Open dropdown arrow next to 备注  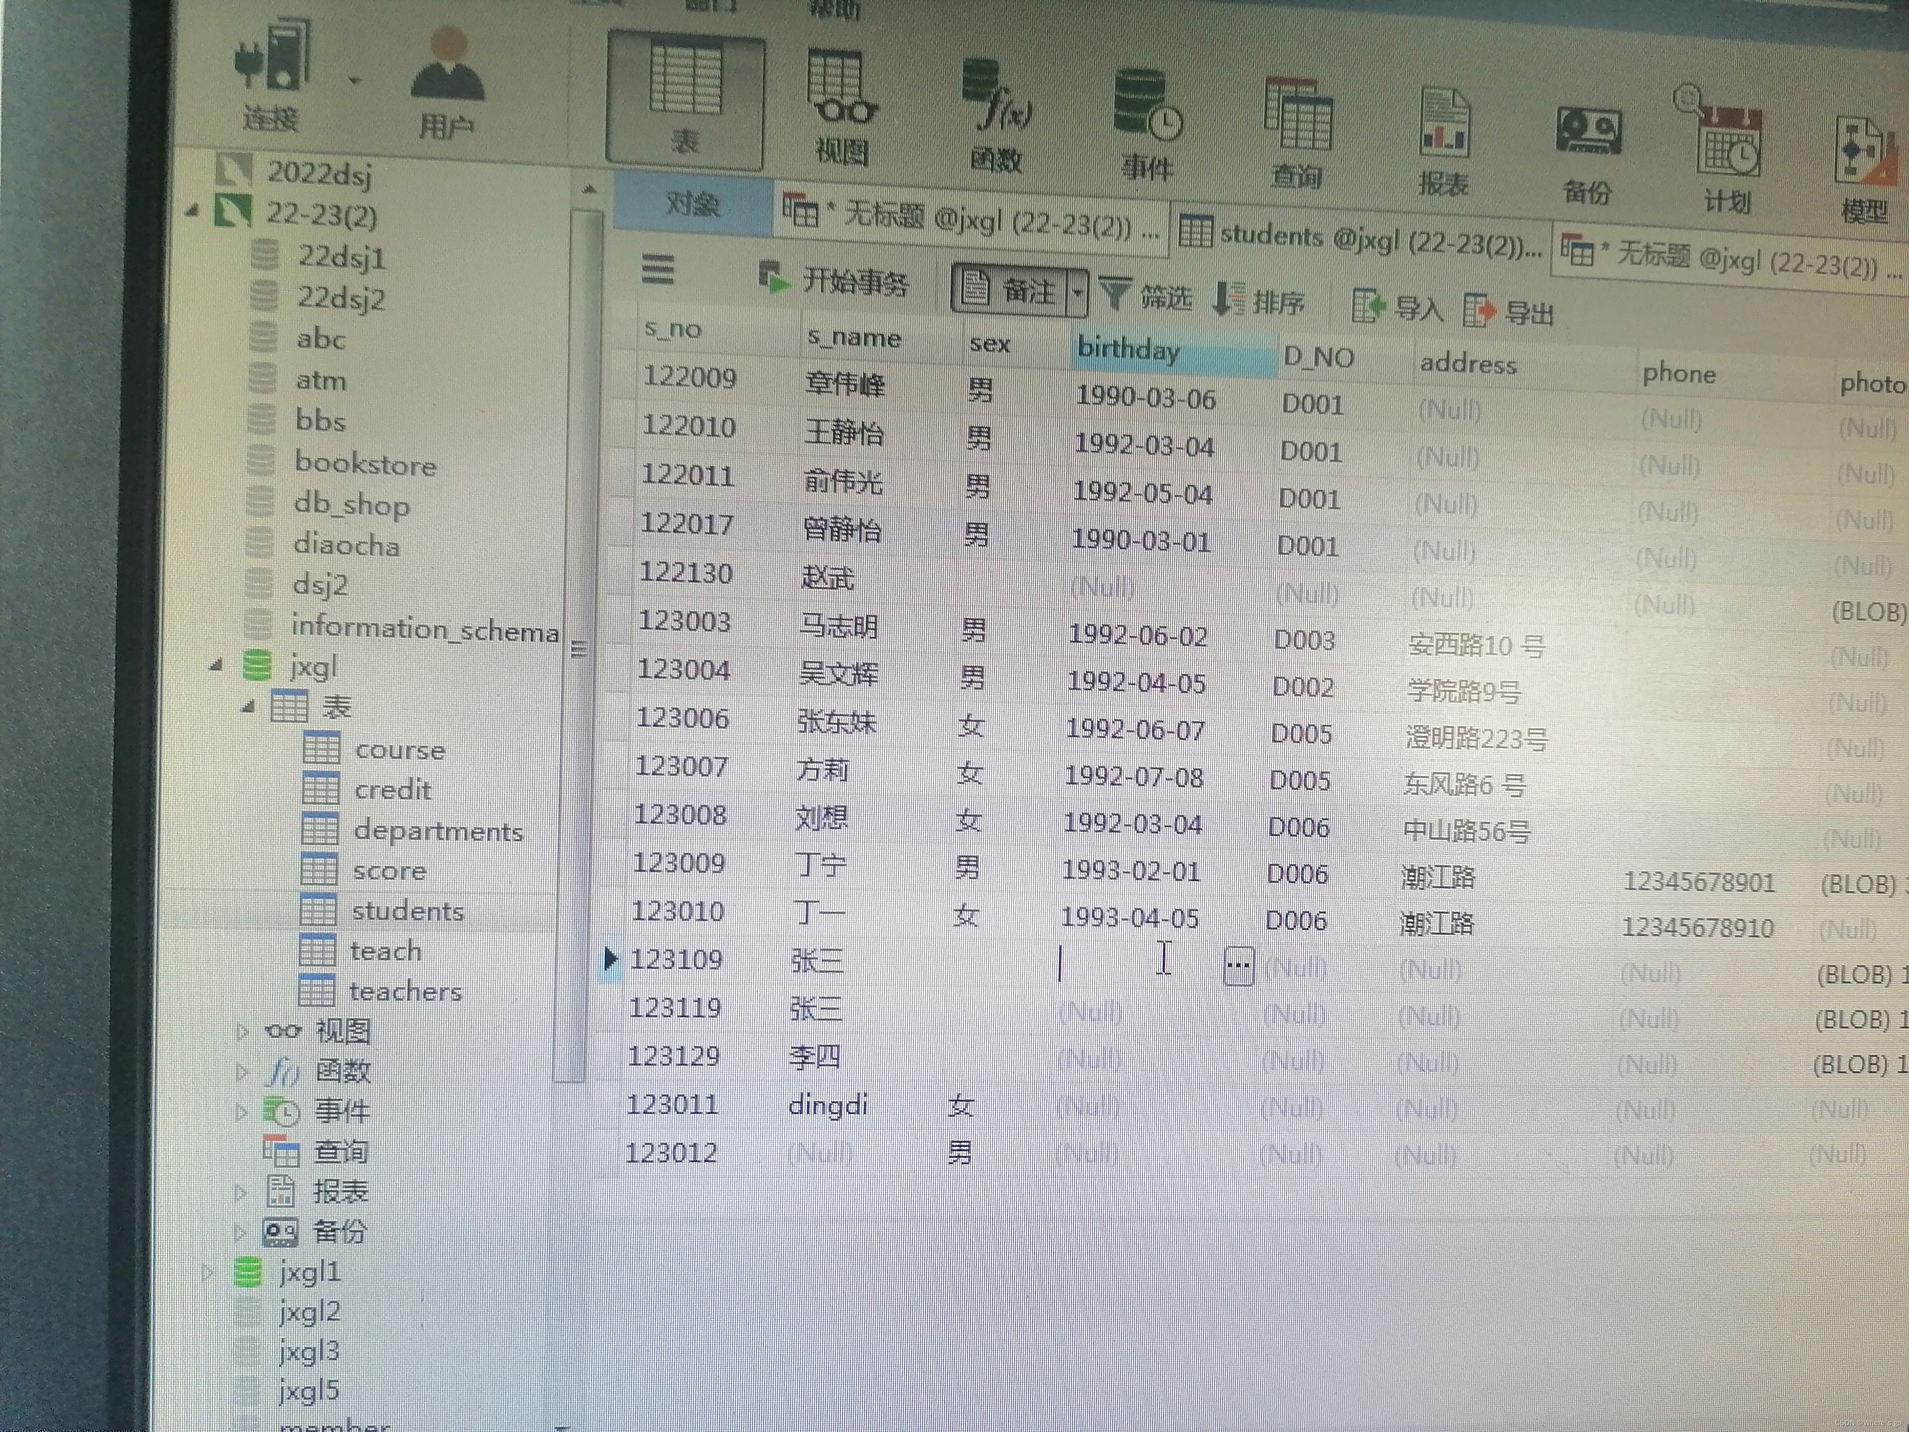(1078, 294)
